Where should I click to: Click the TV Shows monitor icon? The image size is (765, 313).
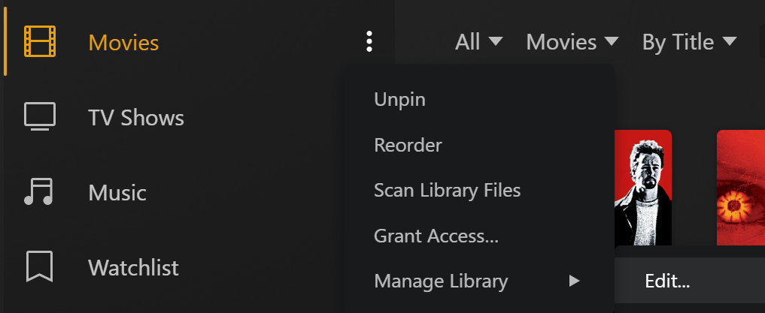[40, 117]
